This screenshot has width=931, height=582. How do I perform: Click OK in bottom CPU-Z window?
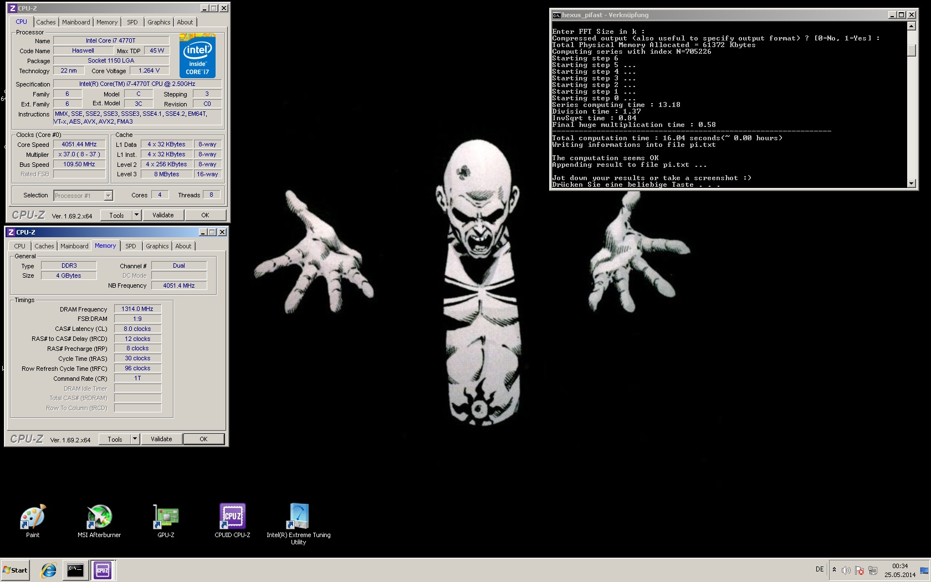point(203,439)
